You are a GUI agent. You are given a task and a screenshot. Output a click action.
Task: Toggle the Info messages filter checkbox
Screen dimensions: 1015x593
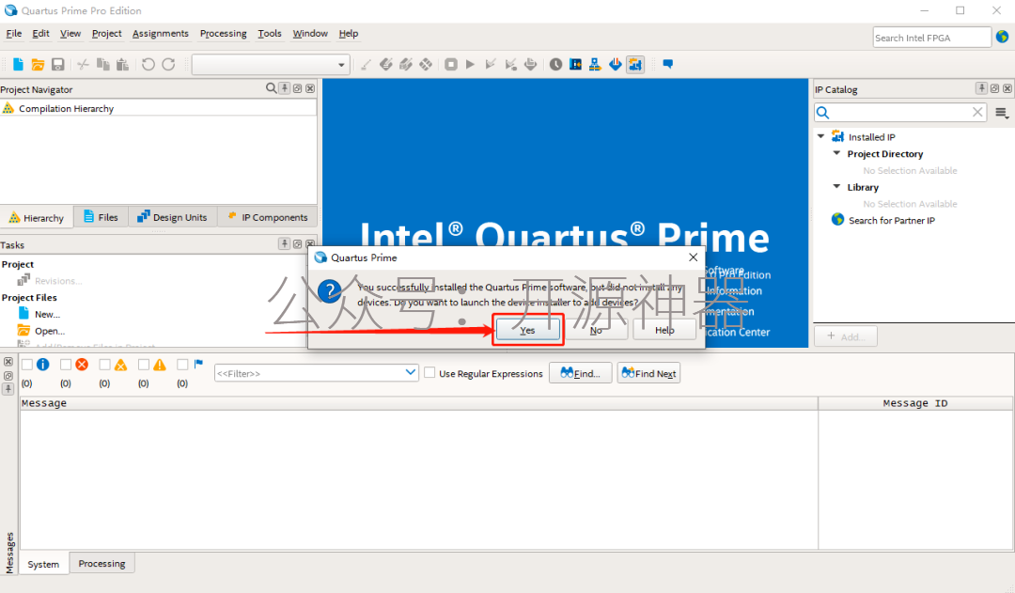pos(27,365)
